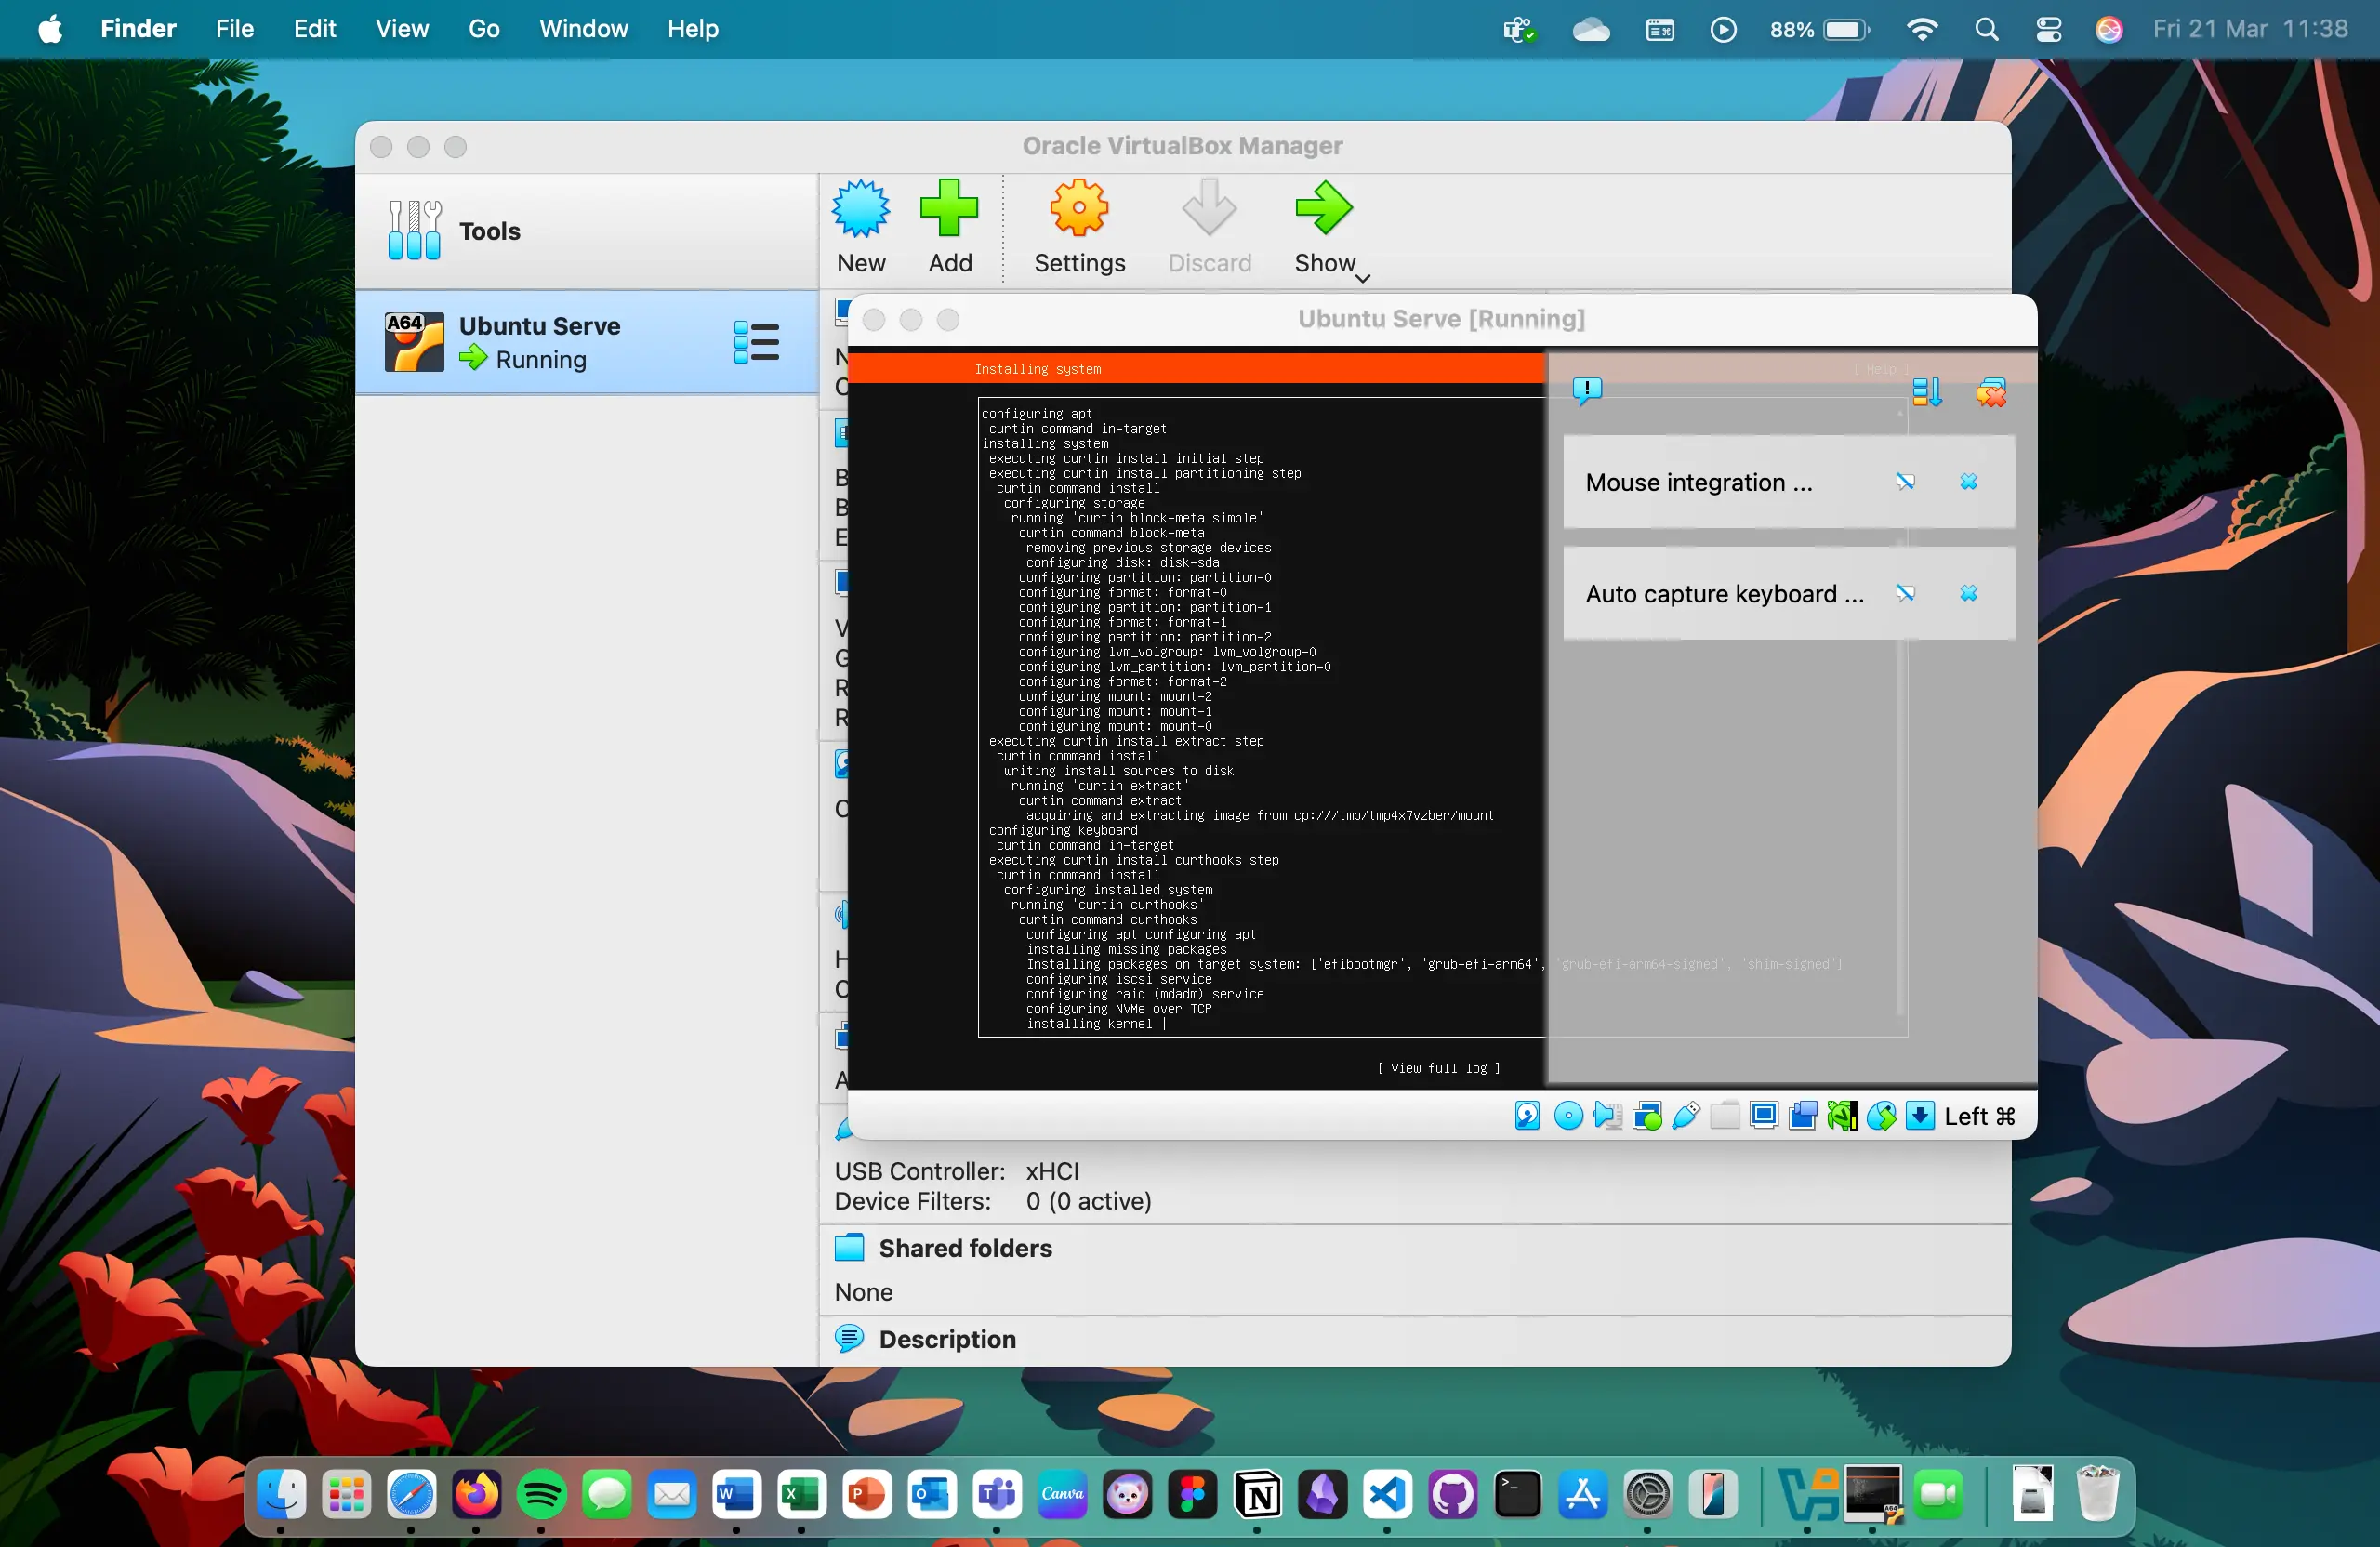Click shared folders status bar icon

1724,1116
